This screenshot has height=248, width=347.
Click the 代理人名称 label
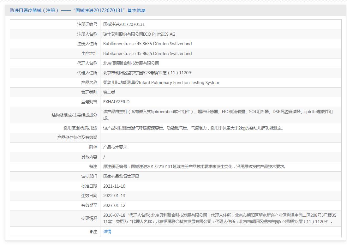point(87,63)
